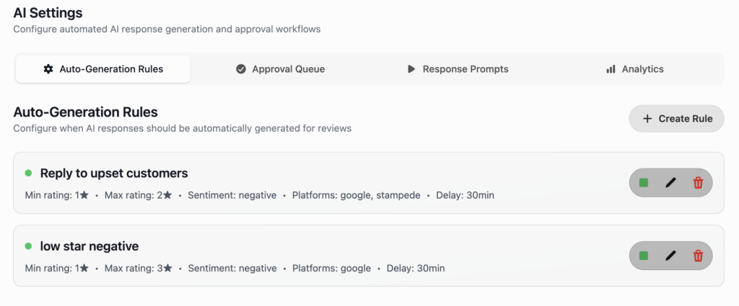
Task: Click the play icon beside Response Prompts
Action: click(411, 69)
